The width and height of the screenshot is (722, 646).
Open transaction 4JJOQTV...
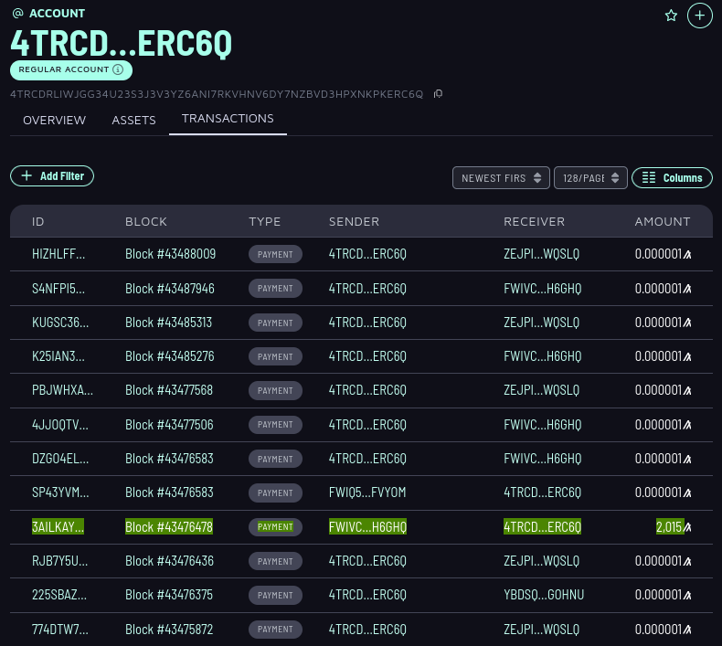59,425
